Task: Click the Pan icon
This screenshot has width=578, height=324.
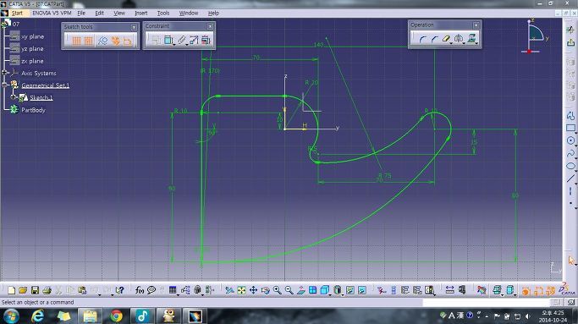Action: (253, 290)
